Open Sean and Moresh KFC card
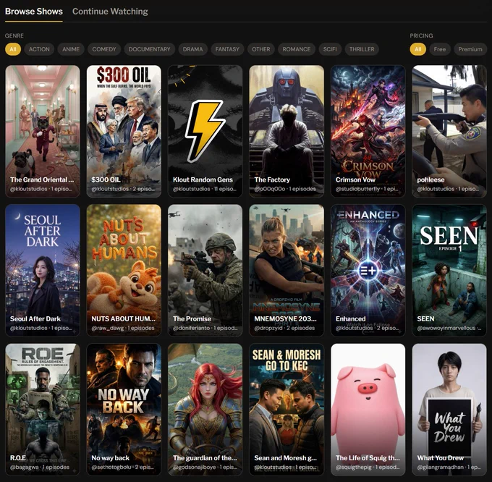The image size is (492, 482). pos(287,410)
